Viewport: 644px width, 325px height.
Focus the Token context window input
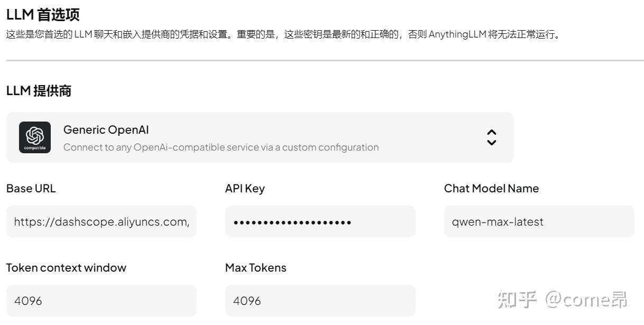(x=102, y=301)
